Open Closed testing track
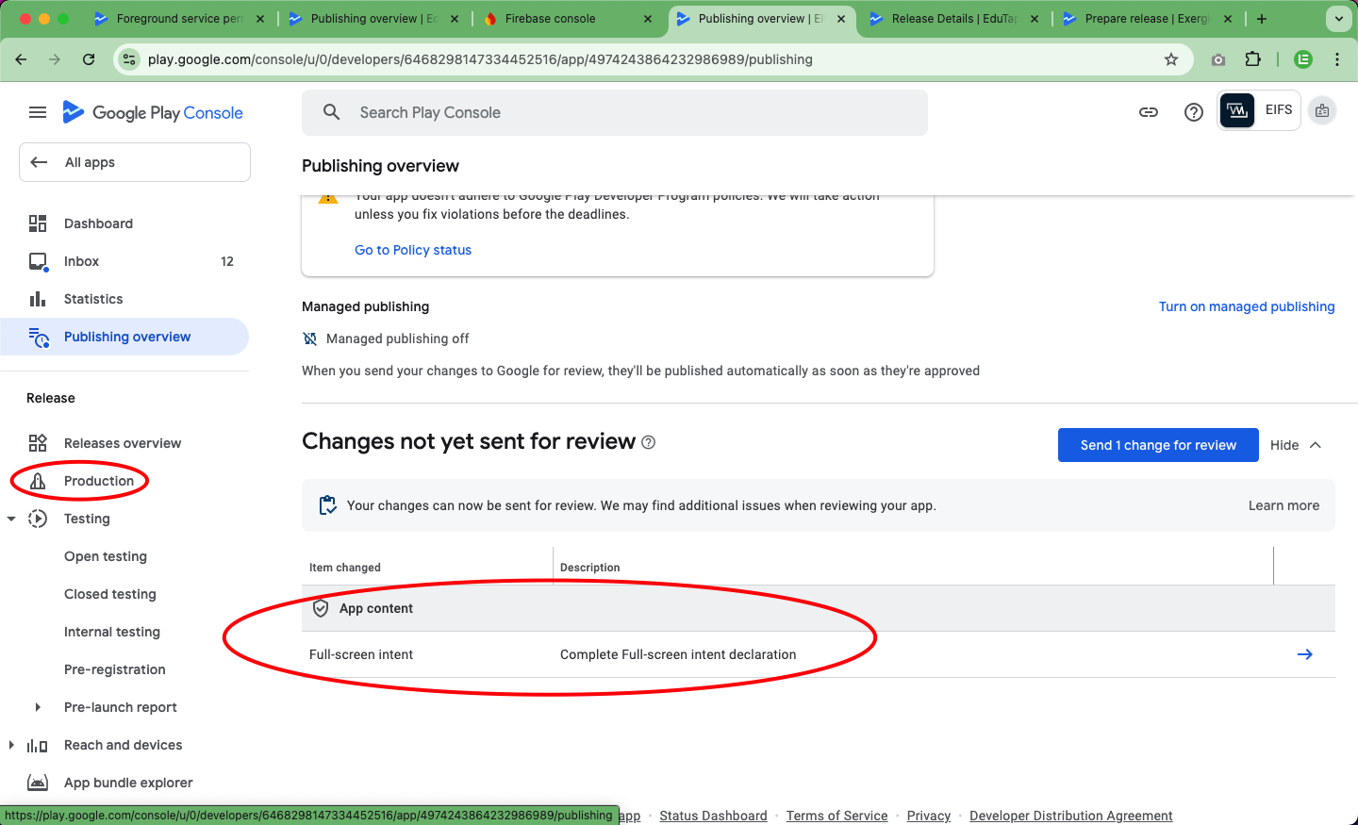Image resolution: width=1358 pixels, height=825 pixels. pyautogui.click(x=110, y=594)
